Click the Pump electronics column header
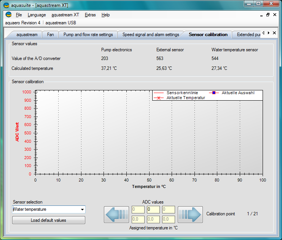282x240 pixels. pos(116,50)
